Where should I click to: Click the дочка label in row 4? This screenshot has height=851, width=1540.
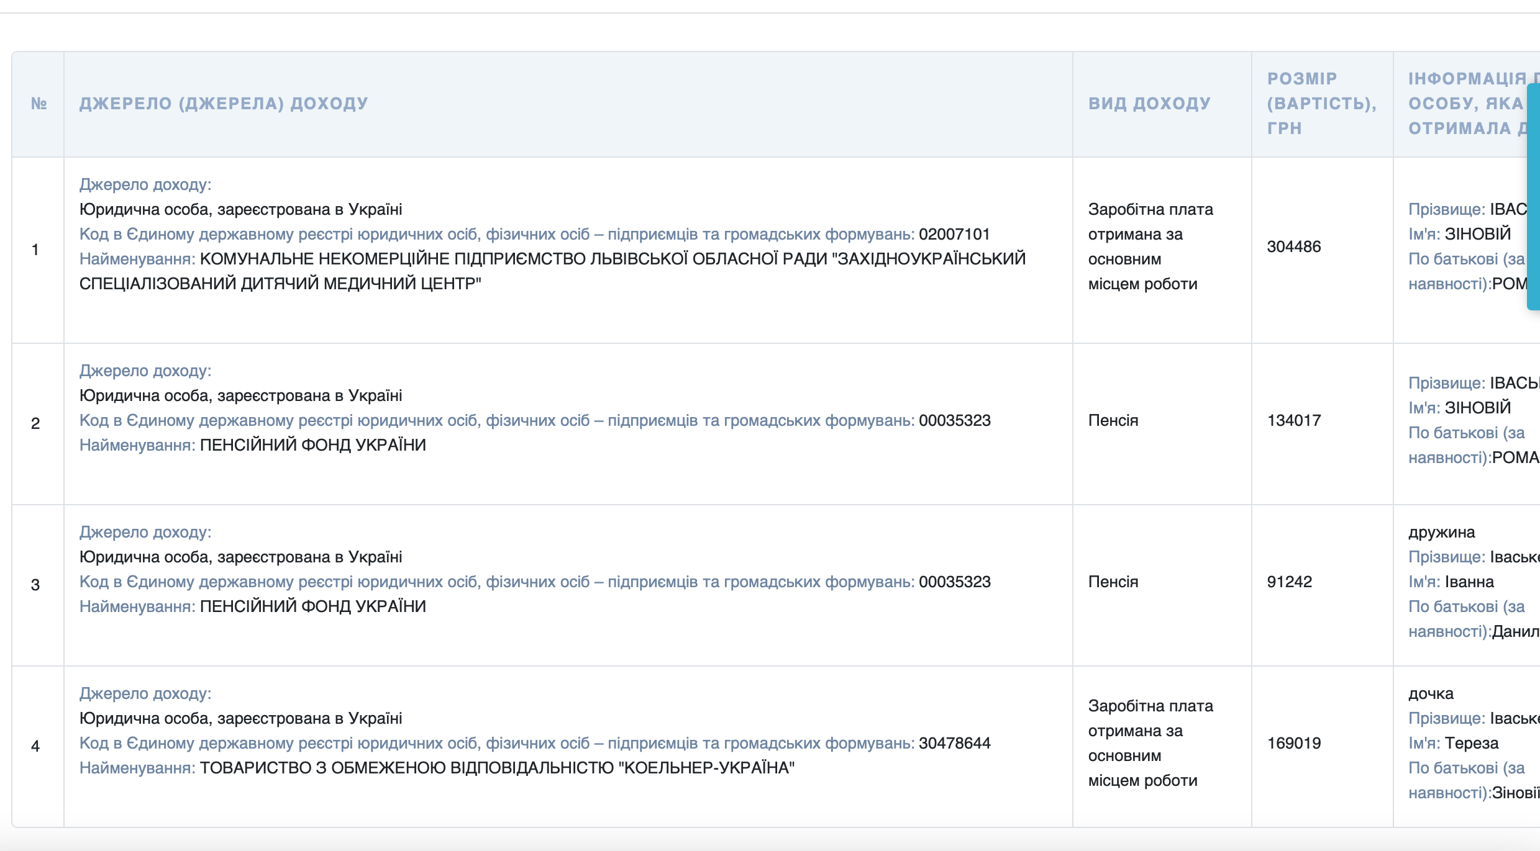click(1430, 694)
